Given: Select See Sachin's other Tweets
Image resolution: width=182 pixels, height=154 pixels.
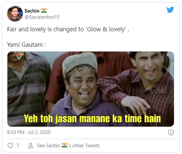Looking at the screenshot, I should coord(68,146).
